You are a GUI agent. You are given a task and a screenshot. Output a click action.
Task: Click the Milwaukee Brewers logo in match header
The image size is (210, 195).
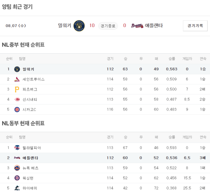[79, 26]
